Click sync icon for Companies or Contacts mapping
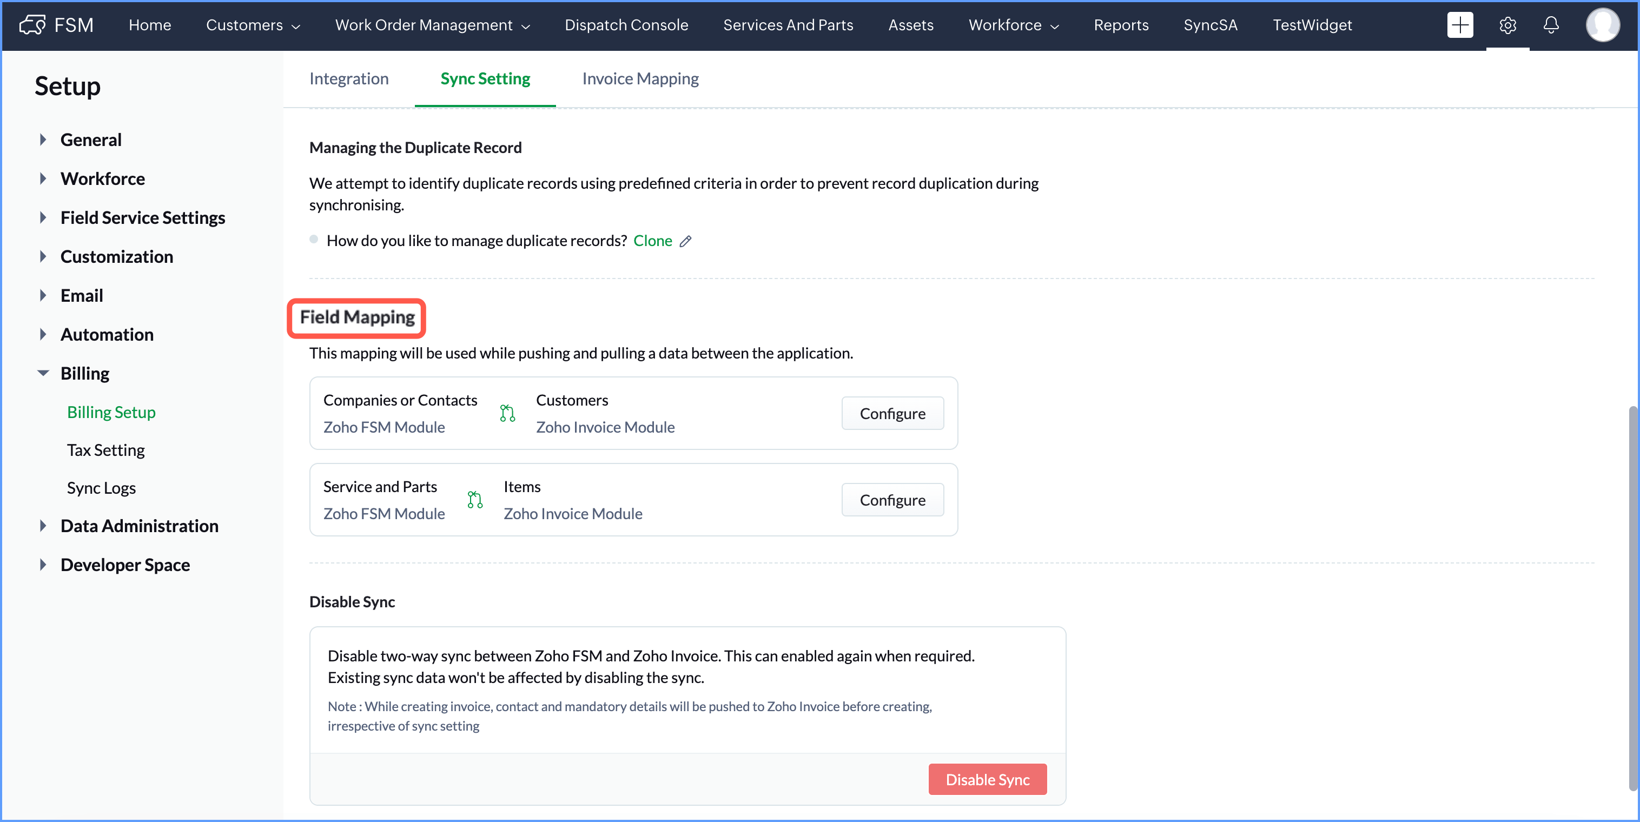Viewport: 1640px width, 822px height. pyautogui.click(x=507, y=413)
